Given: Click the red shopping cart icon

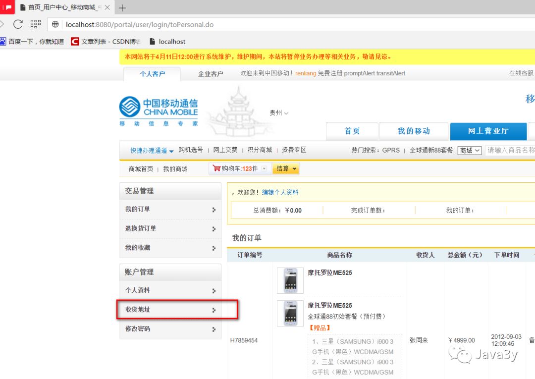Looking at the screenshot, I should [216, 168].
